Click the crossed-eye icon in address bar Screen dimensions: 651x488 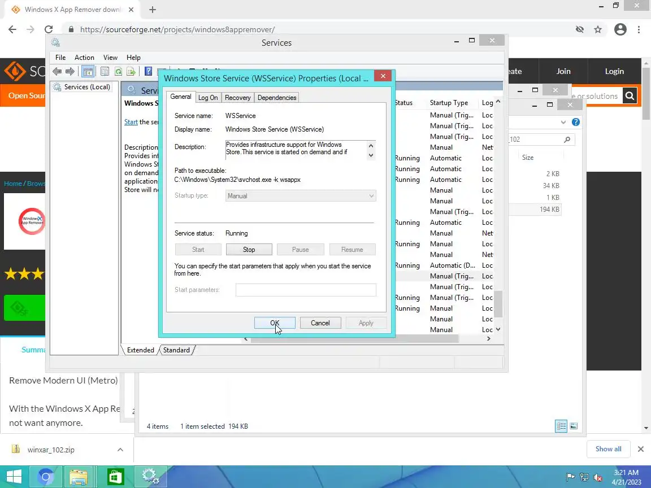point(580,29)
